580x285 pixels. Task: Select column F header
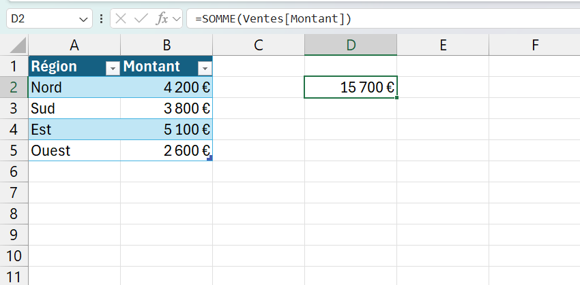tap(534, 45)
